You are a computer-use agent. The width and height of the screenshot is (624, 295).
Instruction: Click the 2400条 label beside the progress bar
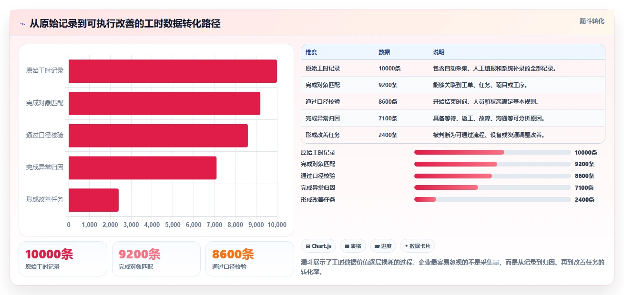584,200
